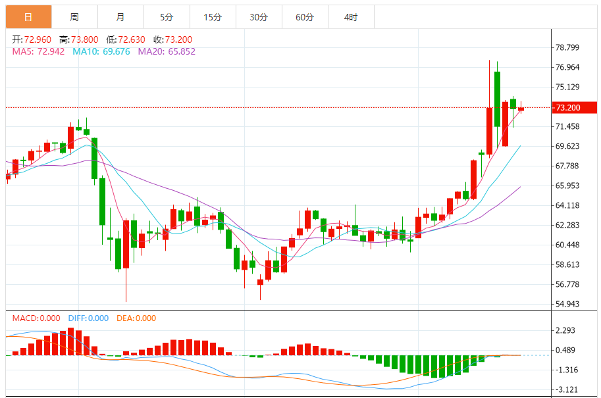This screenshot has height=398, width=601.
Task: Click the 75.129 price axis label
Action: pos(567,87)
